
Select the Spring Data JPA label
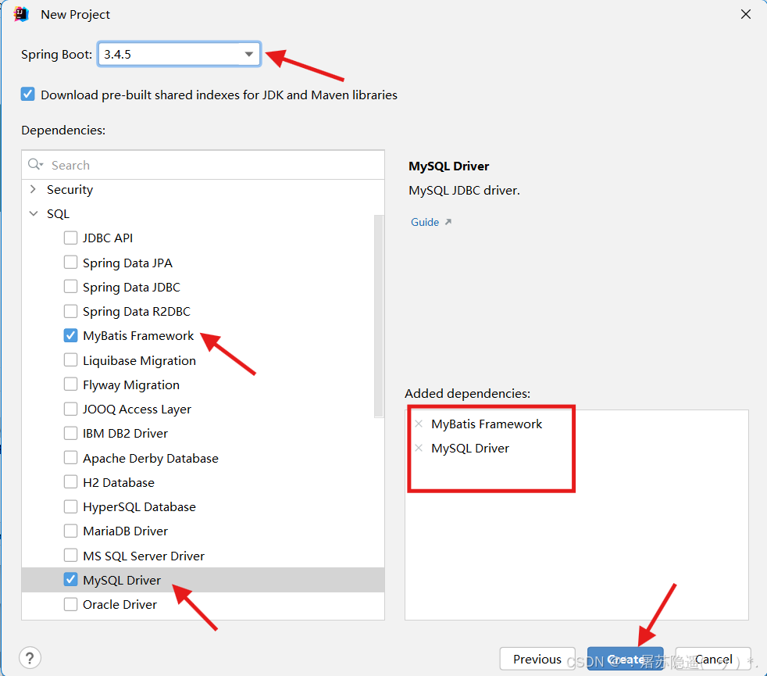(127, 263)
